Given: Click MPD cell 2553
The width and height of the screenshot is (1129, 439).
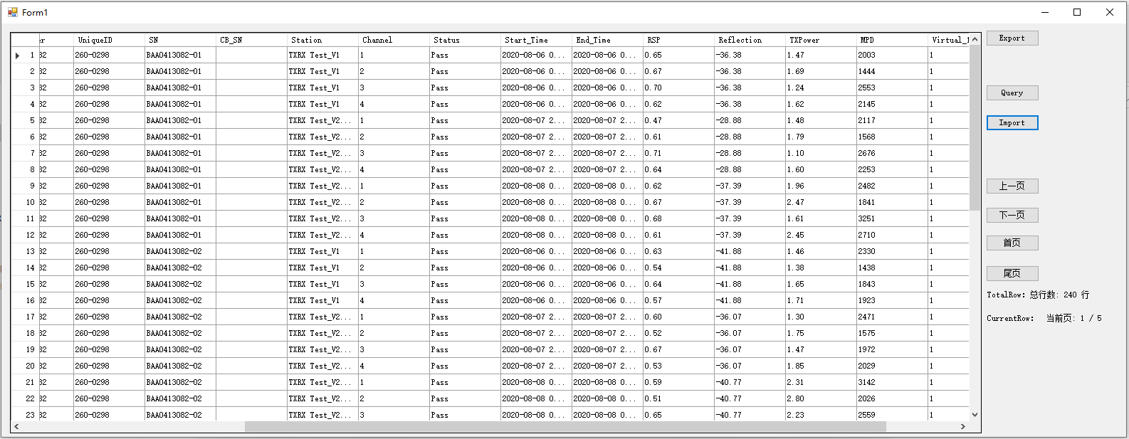Looking at the screenshot, I should [893, 88].
